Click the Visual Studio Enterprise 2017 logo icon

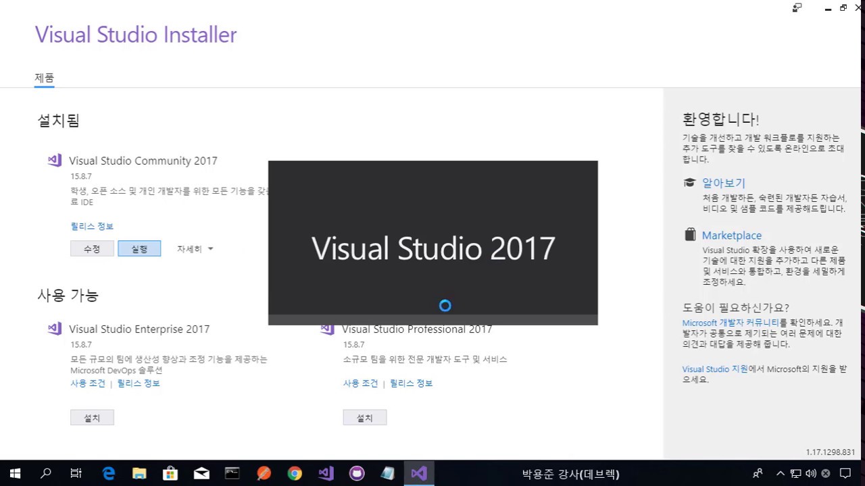(x=55, y=329)
